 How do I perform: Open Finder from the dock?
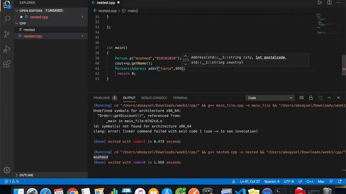[19, 191]
